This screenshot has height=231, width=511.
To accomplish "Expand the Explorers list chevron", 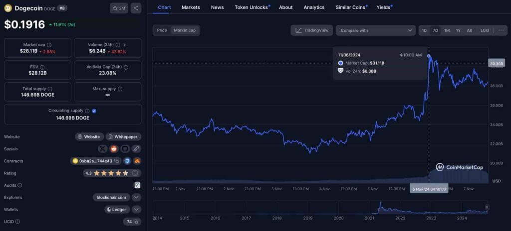I will 137,197.
